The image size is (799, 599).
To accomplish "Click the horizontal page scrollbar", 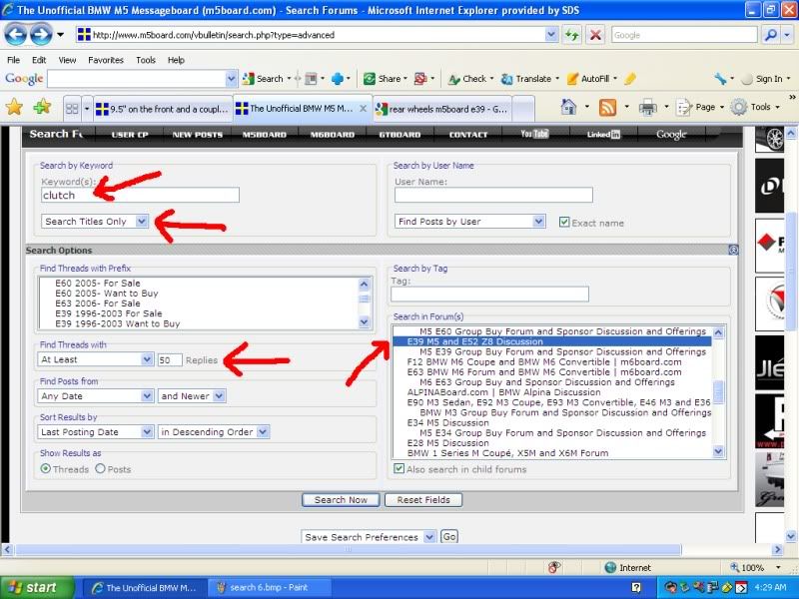I will pos(348,550).
